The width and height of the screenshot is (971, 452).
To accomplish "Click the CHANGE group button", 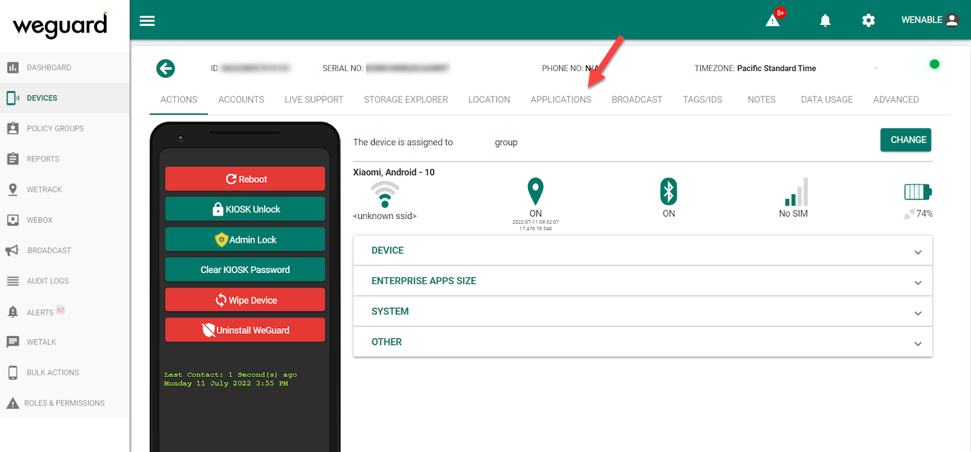I will (x=906, y=140).
